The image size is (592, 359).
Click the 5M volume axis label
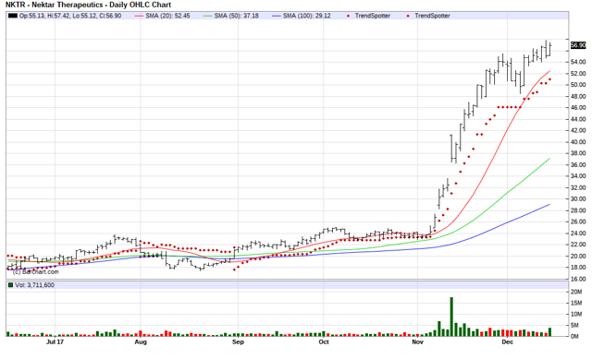574,326
